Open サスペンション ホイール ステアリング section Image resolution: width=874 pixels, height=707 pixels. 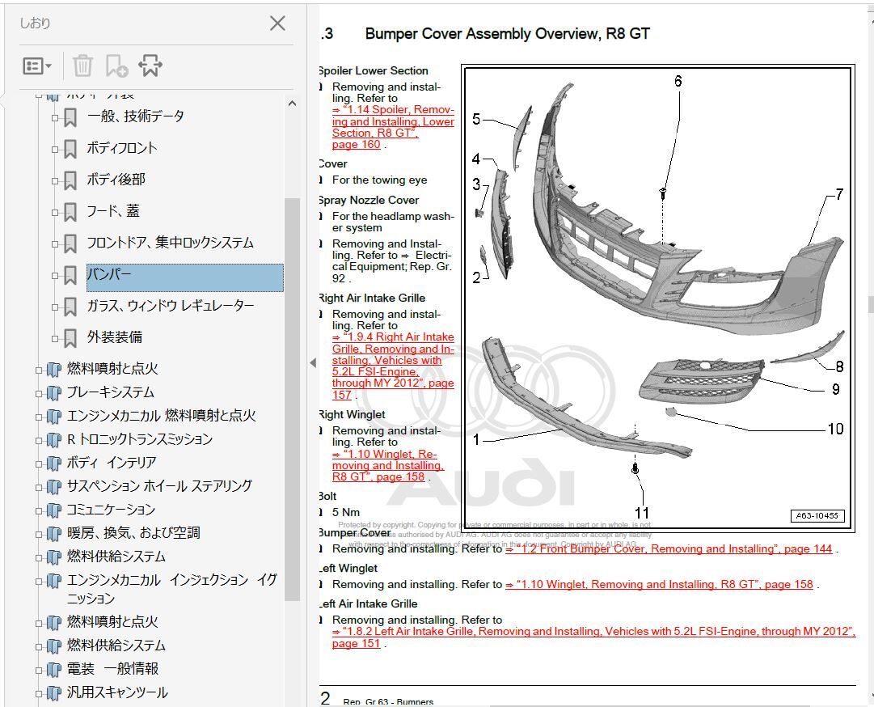point(159,486)
